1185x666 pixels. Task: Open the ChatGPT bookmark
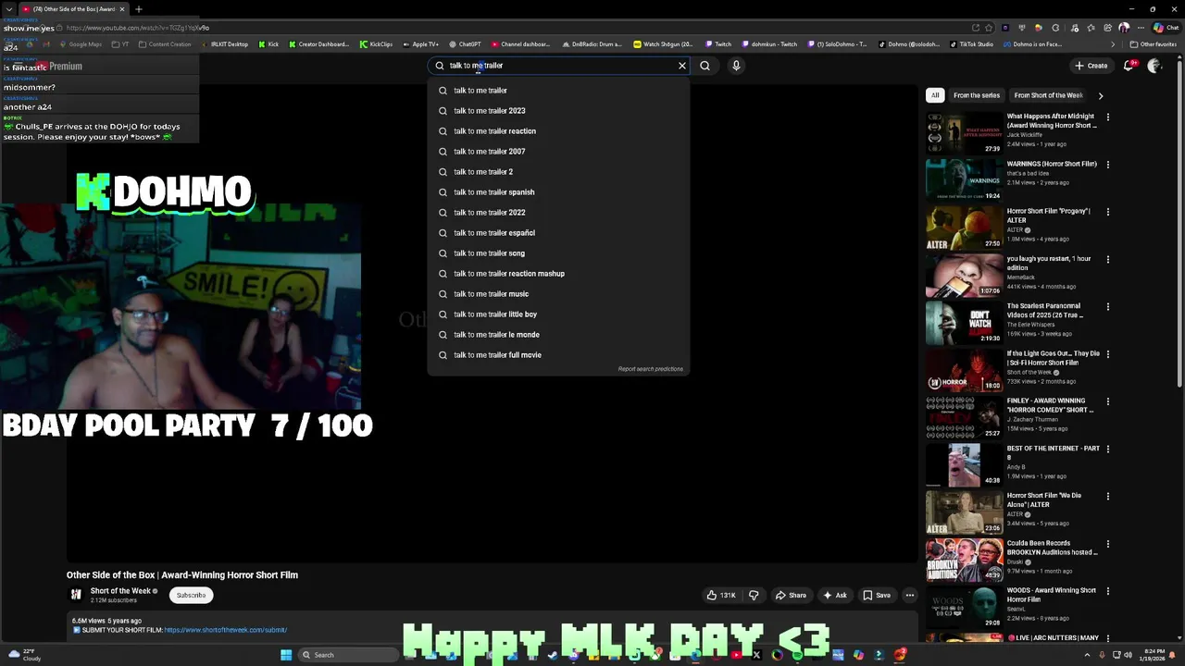click(x=465, y=44)
